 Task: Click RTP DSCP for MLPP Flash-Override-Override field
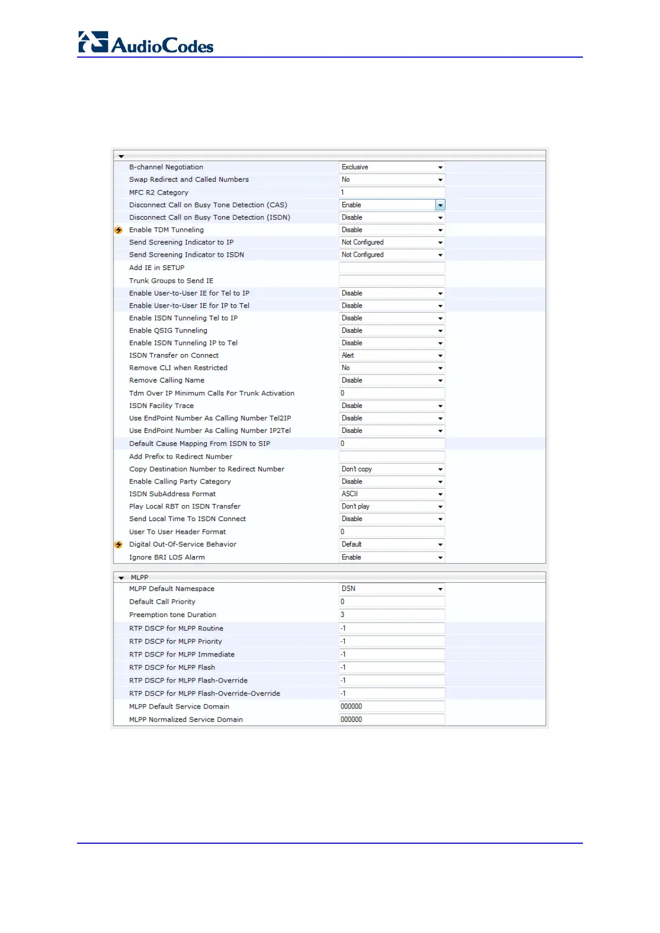[392, 694]
